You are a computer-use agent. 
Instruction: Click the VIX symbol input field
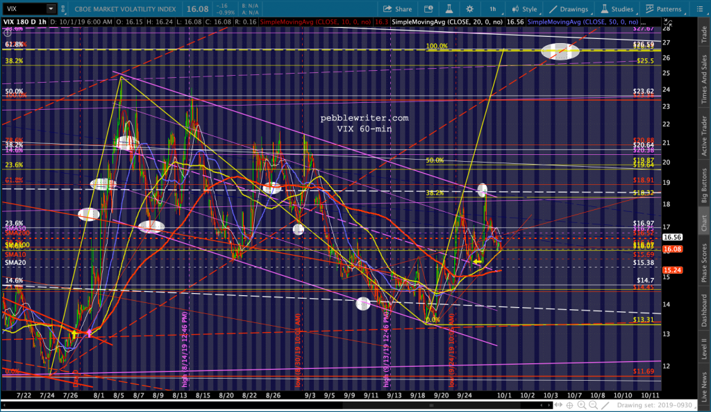coord(24,9)
